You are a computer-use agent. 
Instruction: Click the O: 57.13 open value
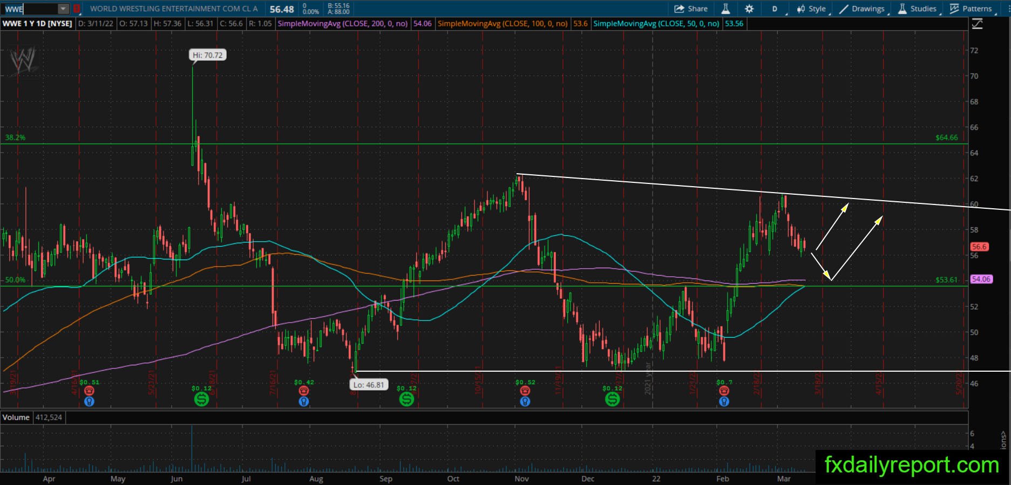tap(133, 24)
